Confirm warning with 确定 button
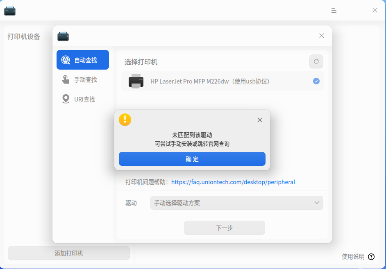 (x=192, y=159)
